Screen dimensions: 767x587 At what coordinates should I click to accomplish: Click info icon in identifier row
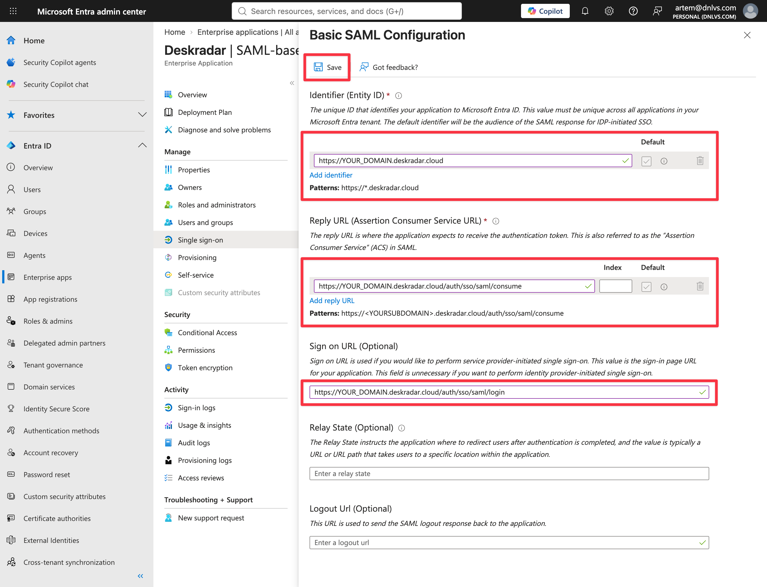[664, 161]
